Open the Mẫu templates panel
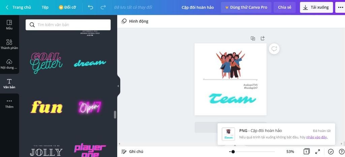This screenshot has height=157, width=345. [x=9, y=25]
